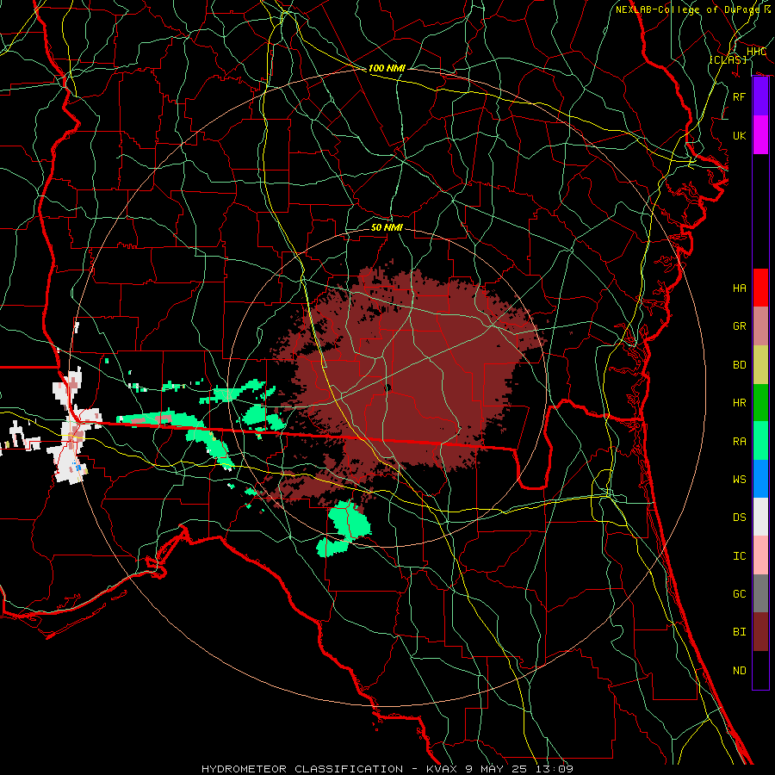775x775 pixels.
Task: Click the 50 NMI range ring label
Action: click(x=387, y=227)
